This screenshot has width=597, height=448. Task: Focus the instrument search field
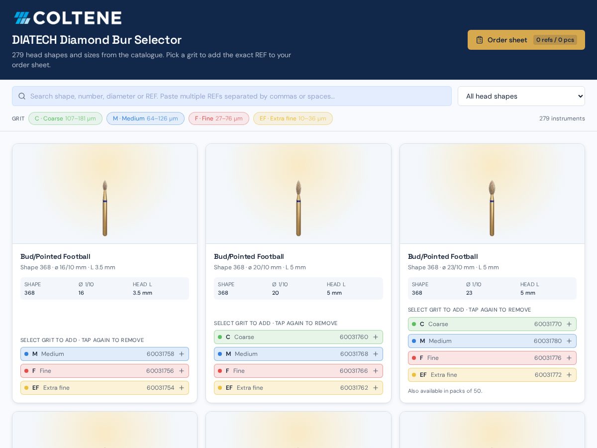coord(232,96)
